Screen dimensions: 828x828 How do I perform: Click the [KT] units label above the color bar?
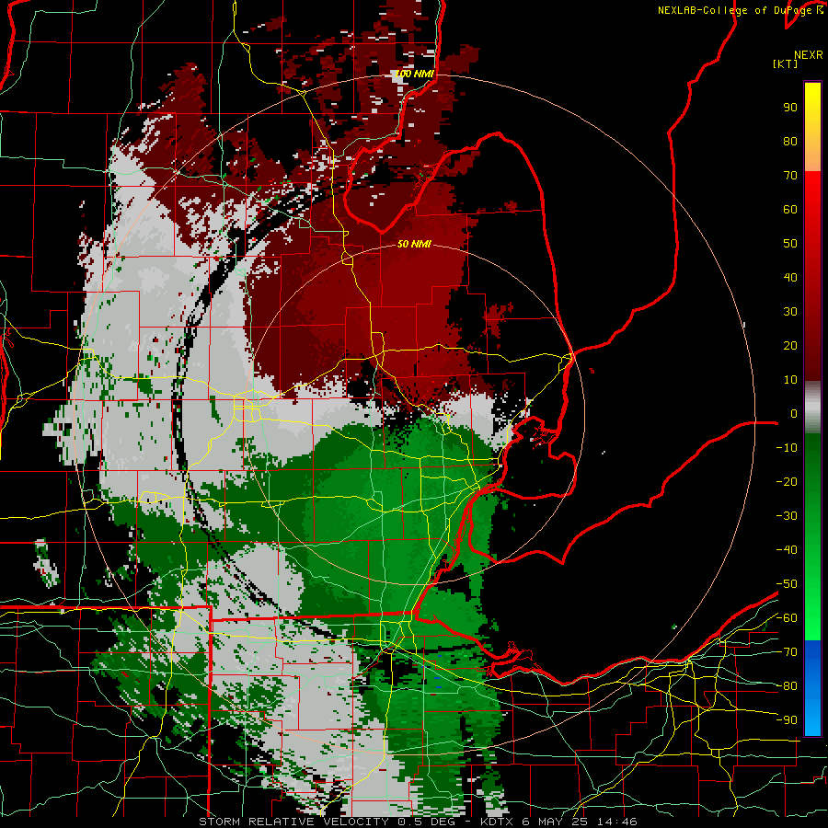coord(785,63)
